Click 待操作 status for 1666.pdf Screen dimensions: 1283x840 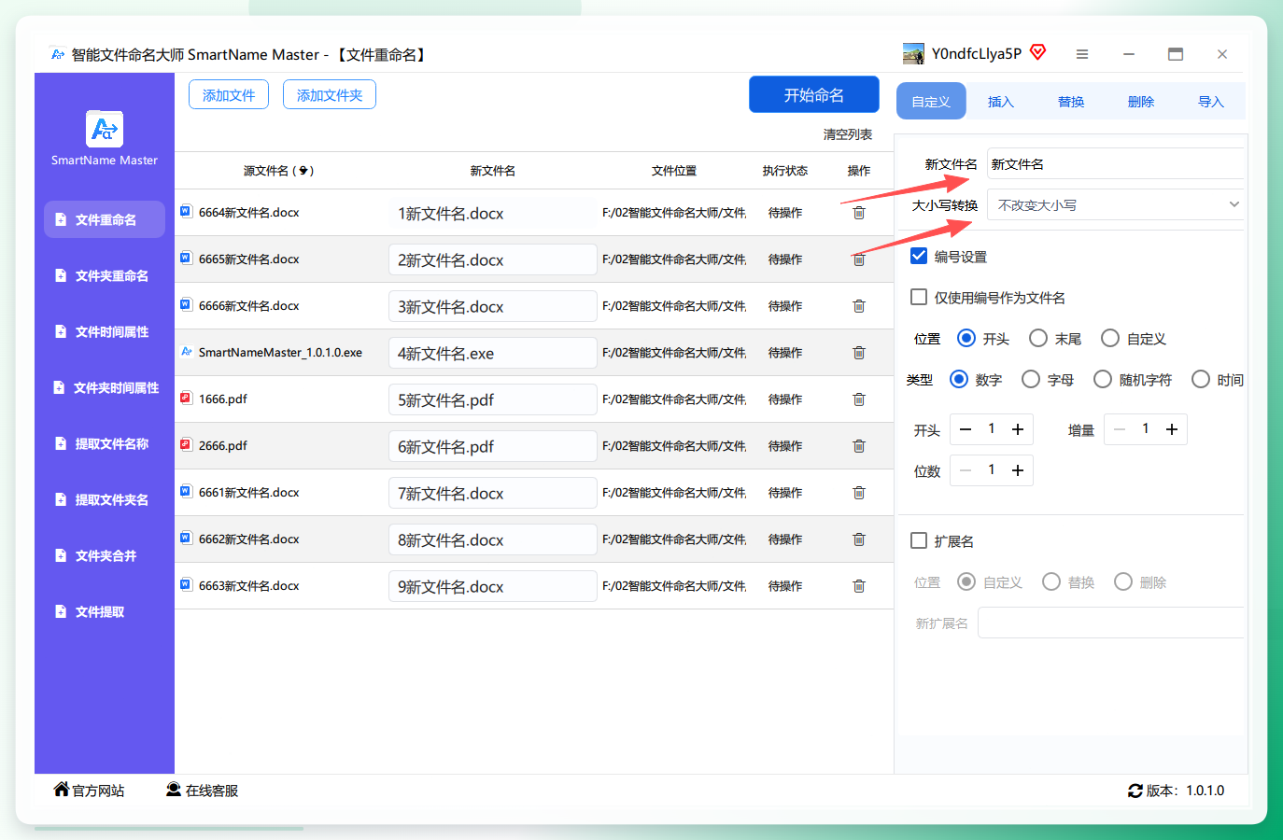click(785, 399)
